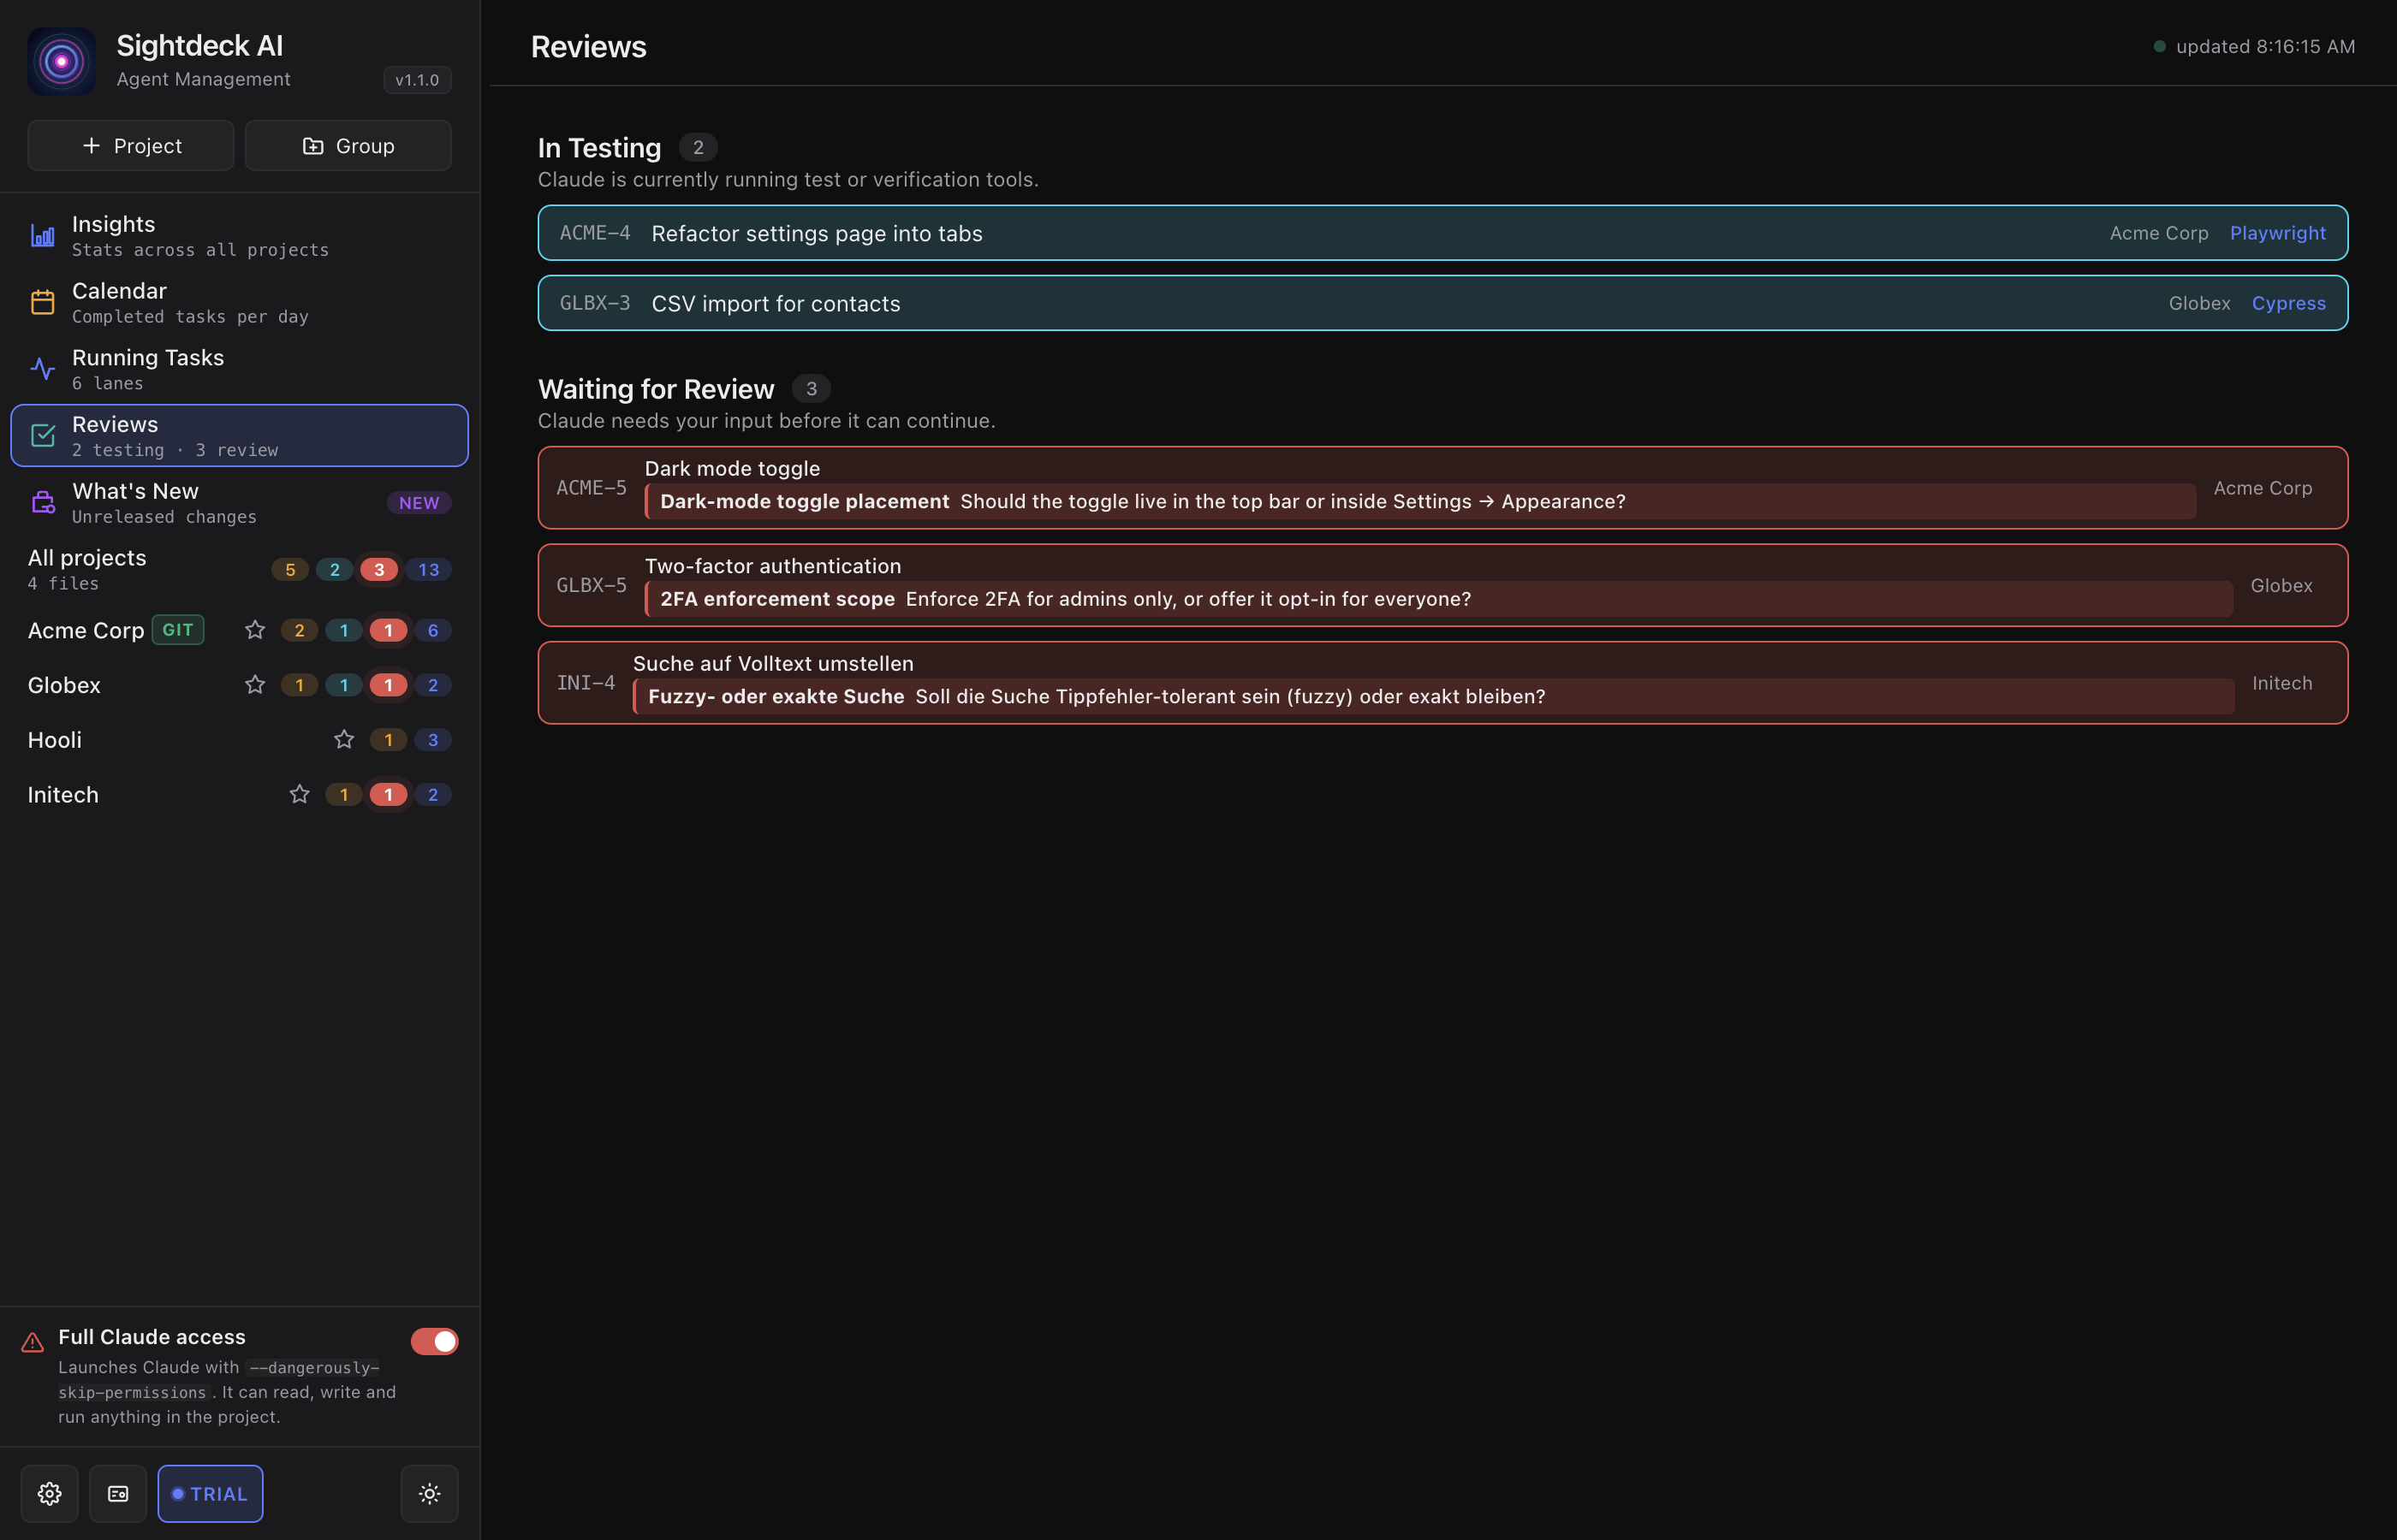Click the '2FA enforcement scope' question

1438,599
